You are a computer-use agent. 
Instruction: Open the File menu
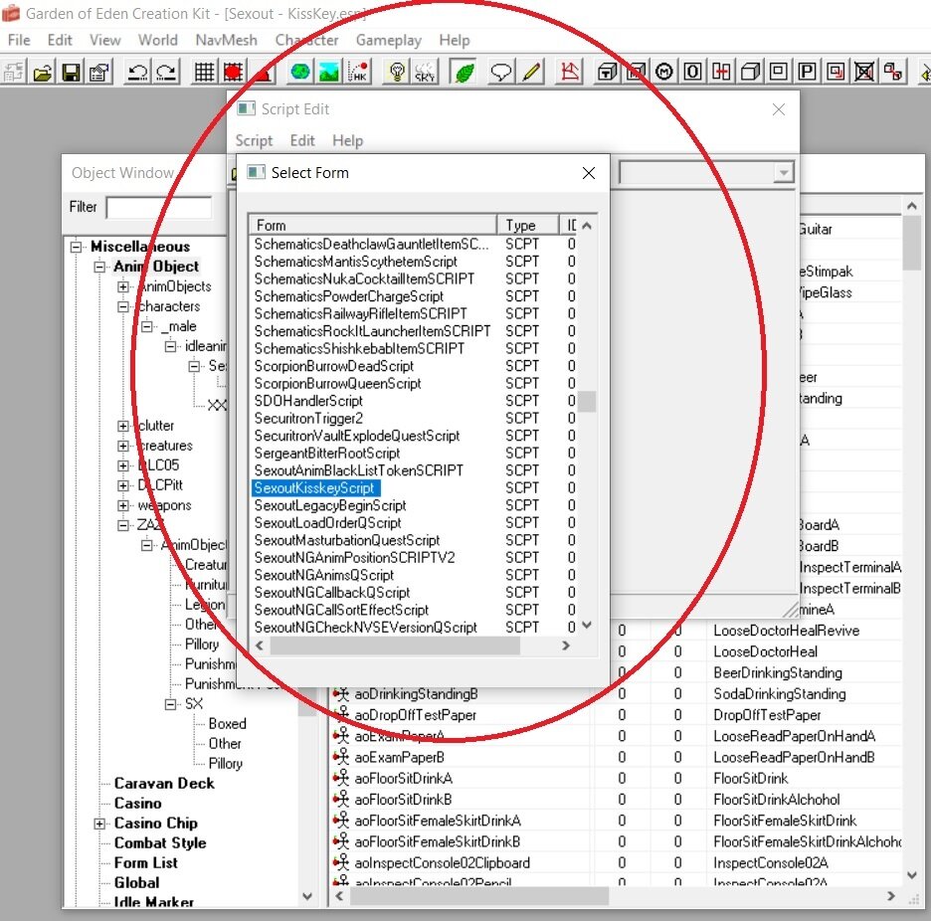tap(19, 40)
